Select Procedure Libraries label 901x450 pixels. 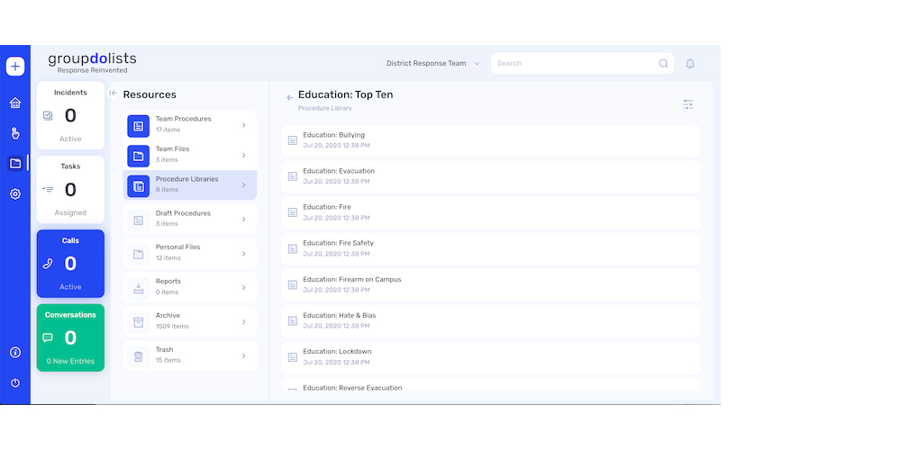click(x=187, y=179)
